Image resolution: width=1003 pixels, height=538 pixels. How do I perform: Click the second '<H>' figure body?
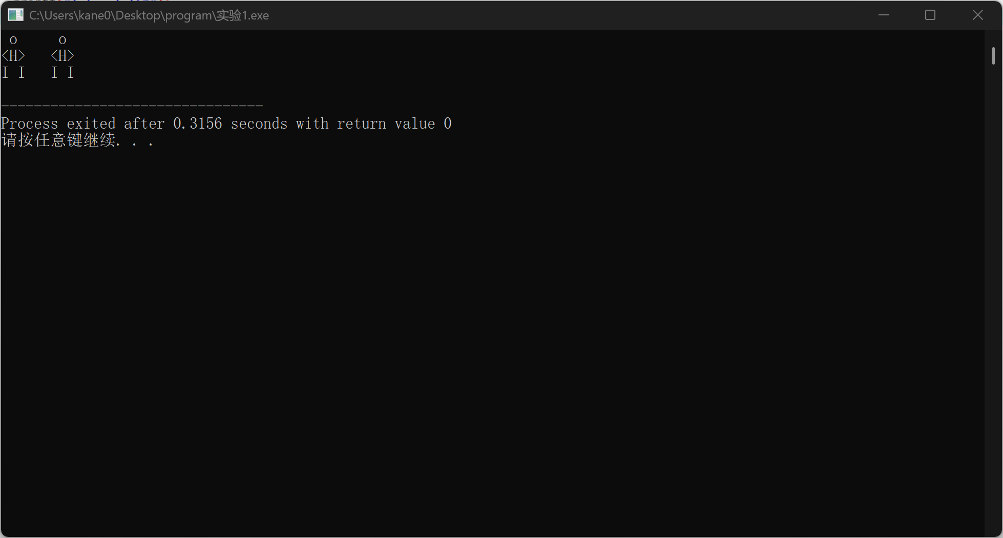(62, 55)
